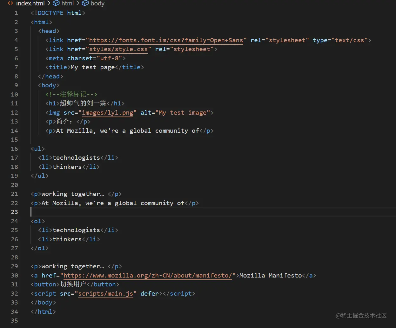Screen dimensions: 396x328
Task: Click the closing html tag on line 34
Action: (43, 312)
